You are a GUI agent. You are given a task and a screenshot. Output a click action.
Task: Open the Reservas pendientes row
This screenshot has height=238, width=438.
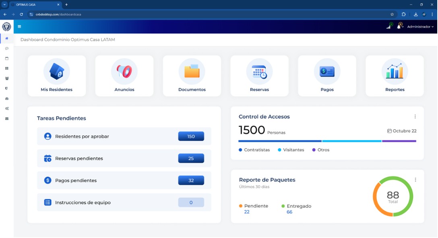(x=124, y=158)
